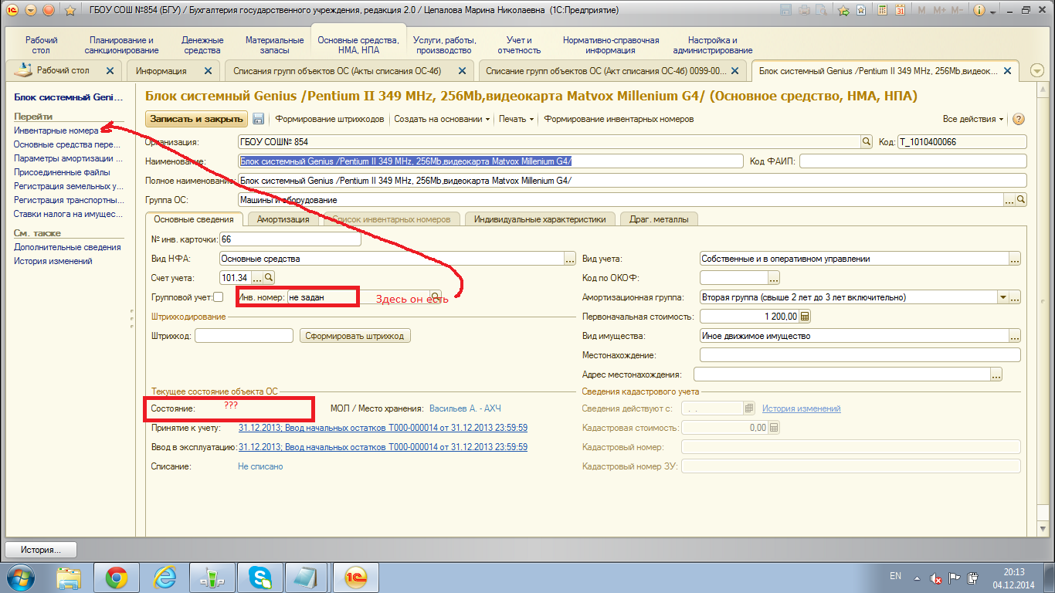Open the Драг. металлы tab
1055x593 pixels.
659,219
